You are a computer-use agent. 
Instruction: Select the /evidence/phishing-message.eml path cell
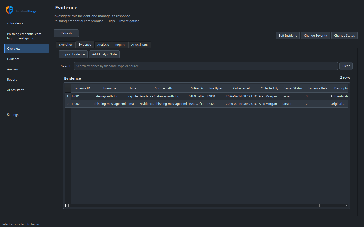click(163, 104)
